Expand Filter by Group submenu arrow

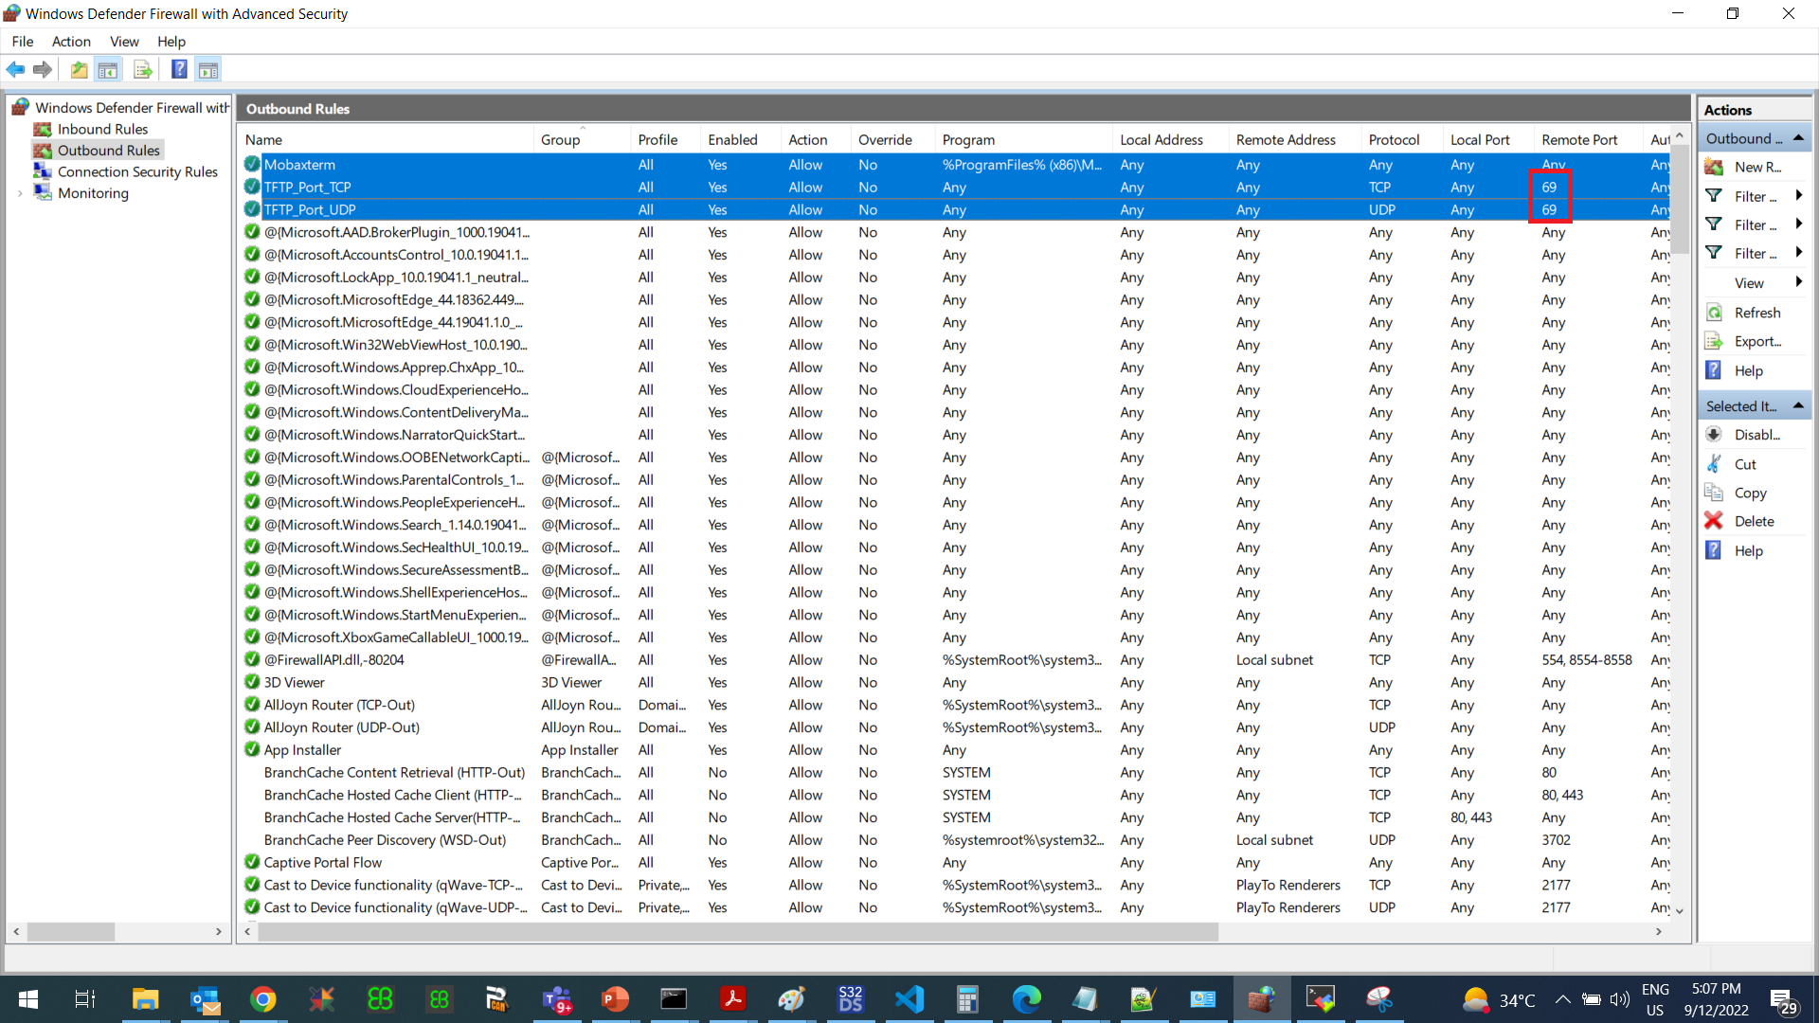(x=1797, y=253)
